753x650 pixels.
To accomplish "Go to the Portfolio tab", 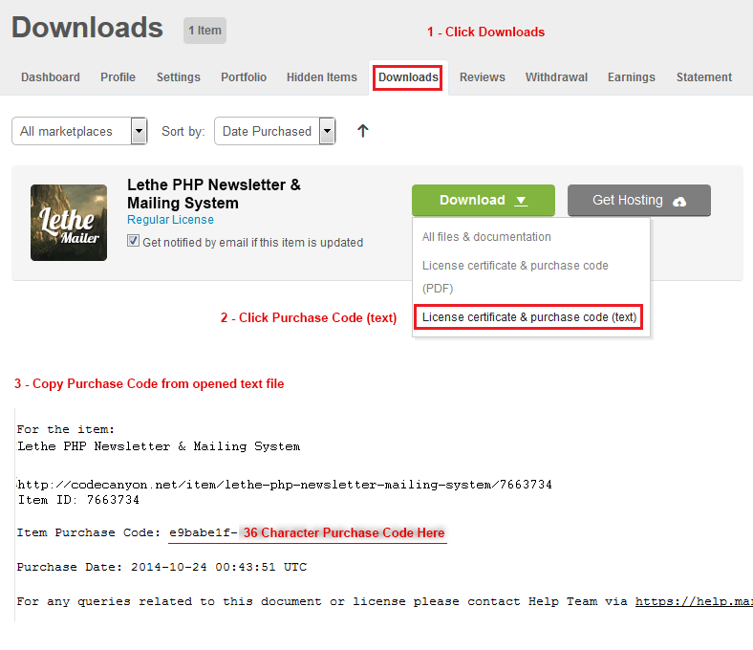I will click(x=244, y=77).
